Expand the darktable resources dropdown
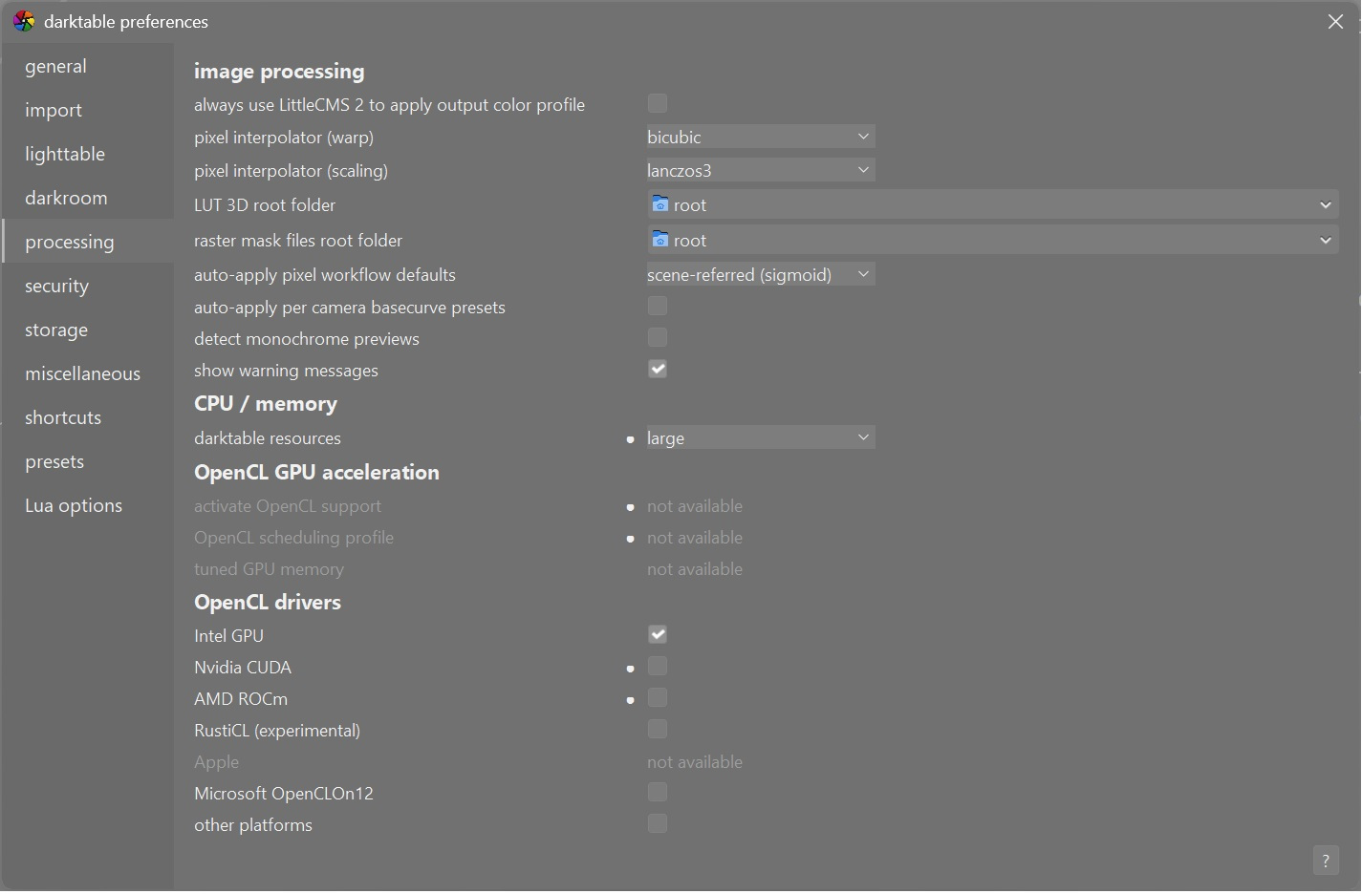Image resolution: width=1362 pixels, height=894 pixels. click(x=760, y=437)
